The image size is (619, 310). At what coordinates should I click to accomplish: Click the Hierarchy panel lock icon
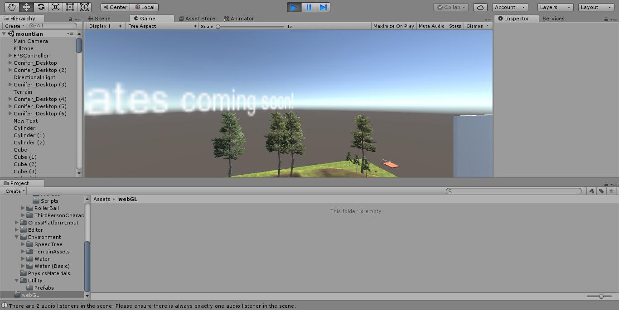pos(70,19)
